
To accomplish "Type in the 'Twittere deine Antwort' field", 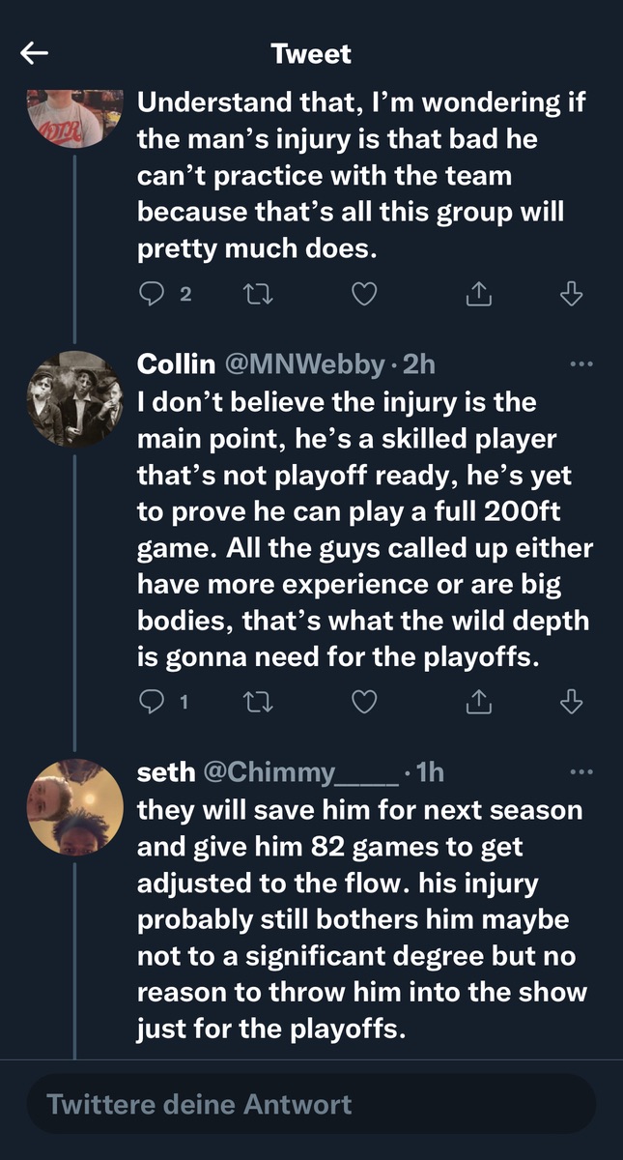I will pos(311,1104).
